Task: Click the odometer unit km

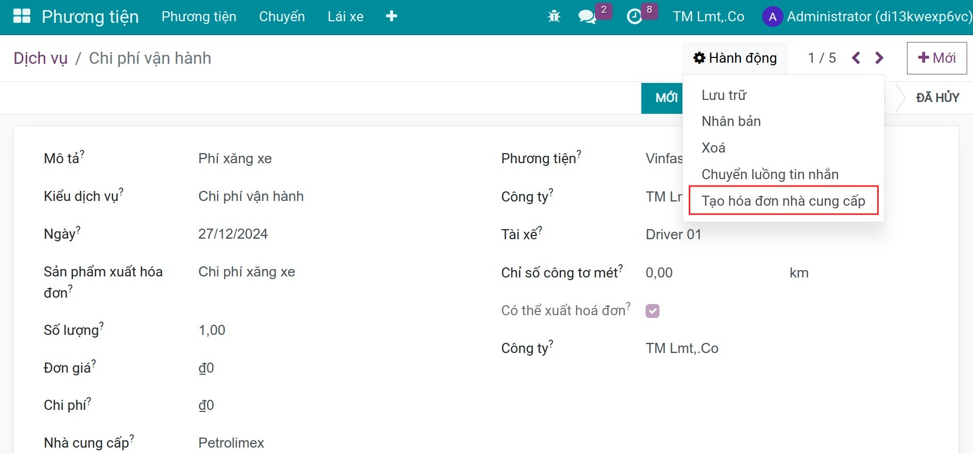Action: coord(799,273)
